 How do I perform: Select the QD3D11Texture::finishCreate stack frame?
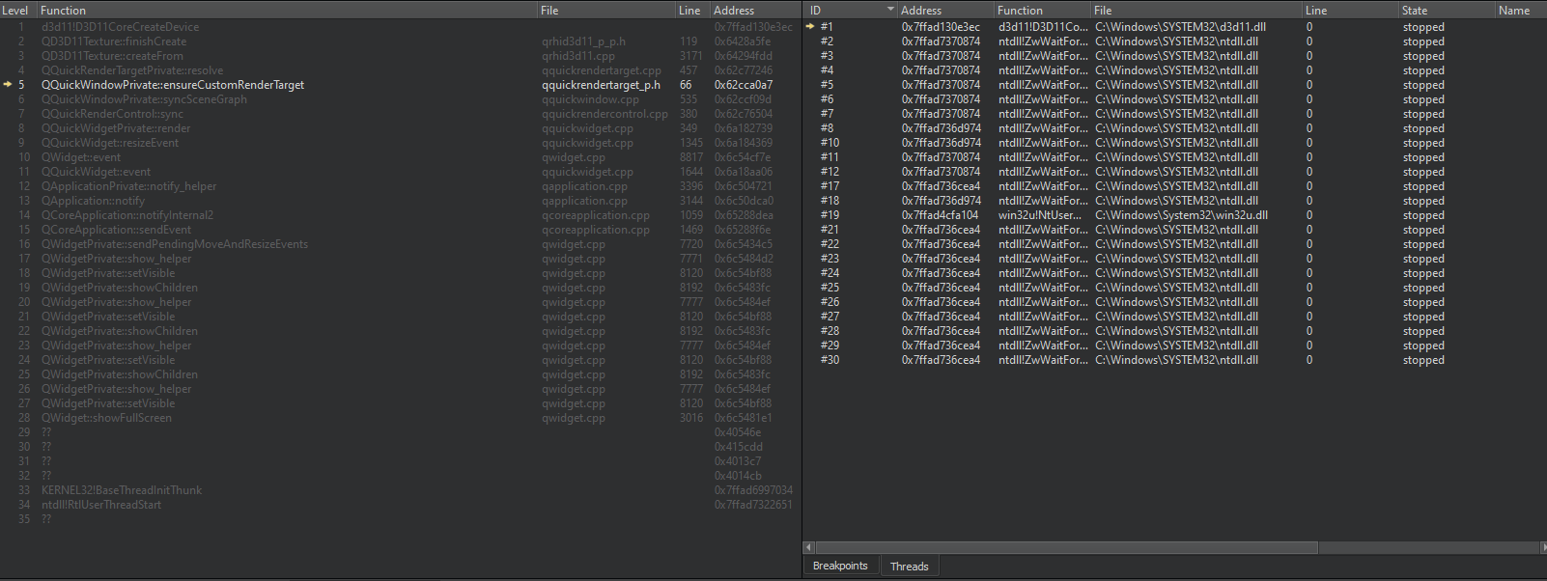point(114,41)
